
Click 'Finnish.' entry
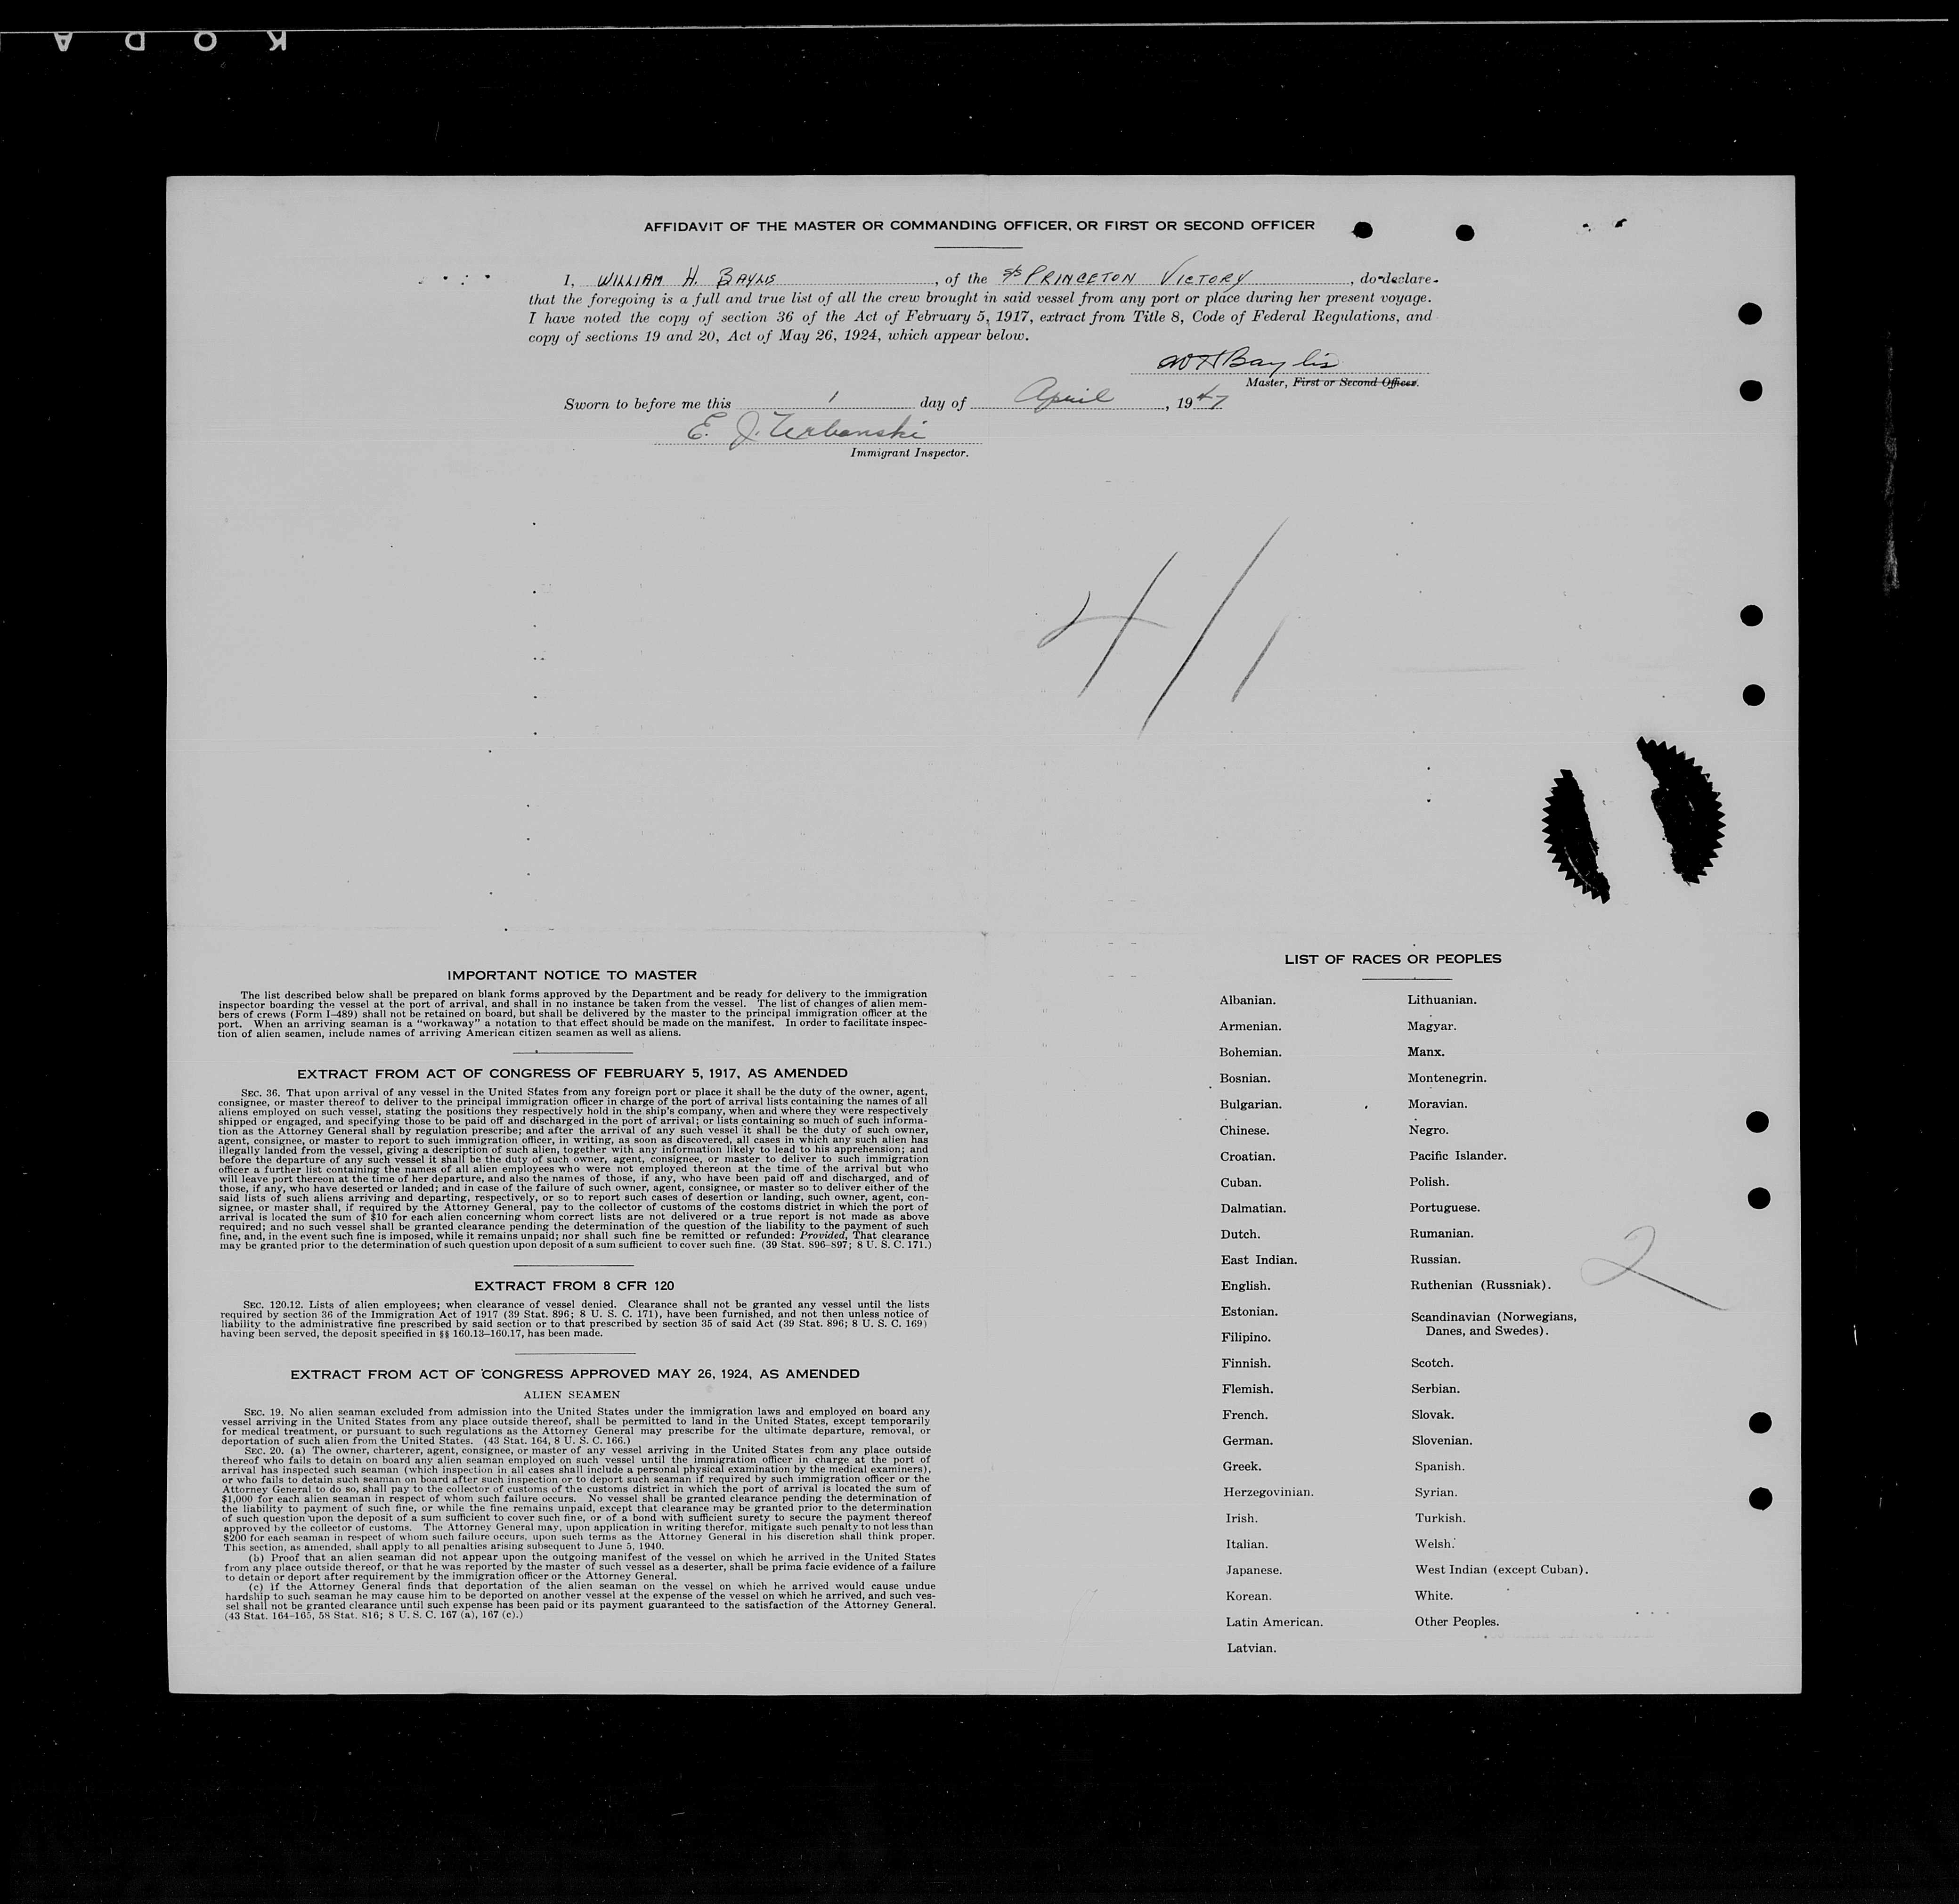[x=1246, y=1363]
